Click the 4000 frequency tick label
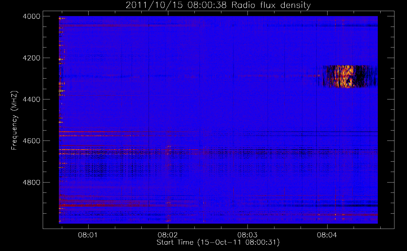 tap(31, 16)
